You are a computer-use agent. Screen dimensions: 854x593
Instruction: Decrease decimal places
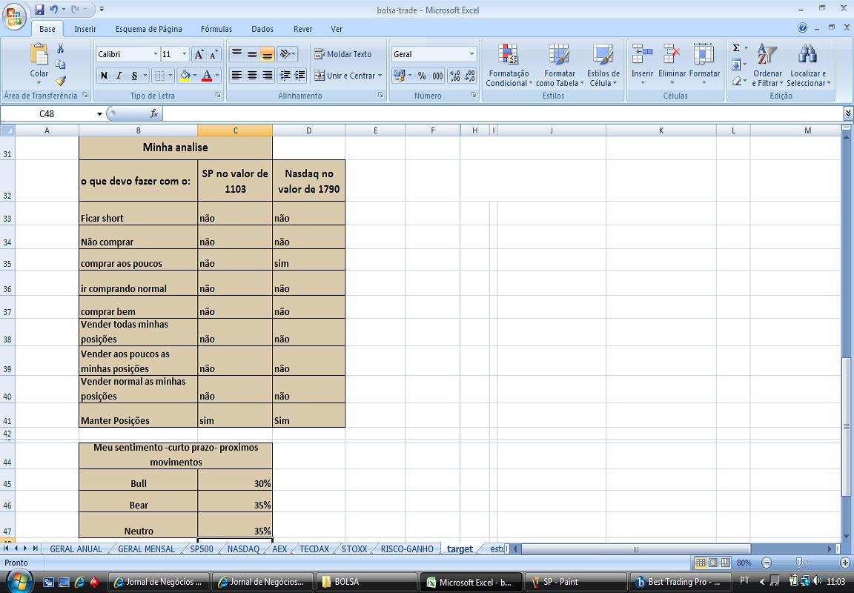click(470, 76)
